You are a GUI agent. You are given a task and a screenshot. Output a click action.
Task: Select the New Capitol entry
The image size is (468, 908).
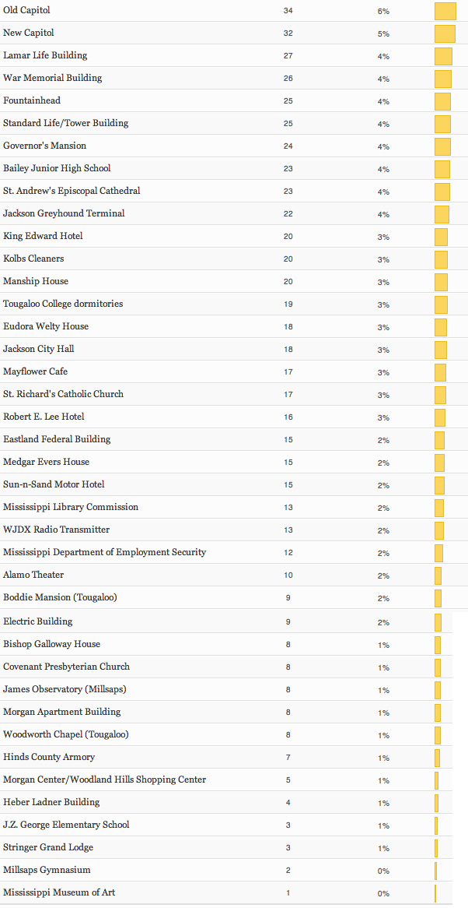pyautogui.click(x=29, y=33)
